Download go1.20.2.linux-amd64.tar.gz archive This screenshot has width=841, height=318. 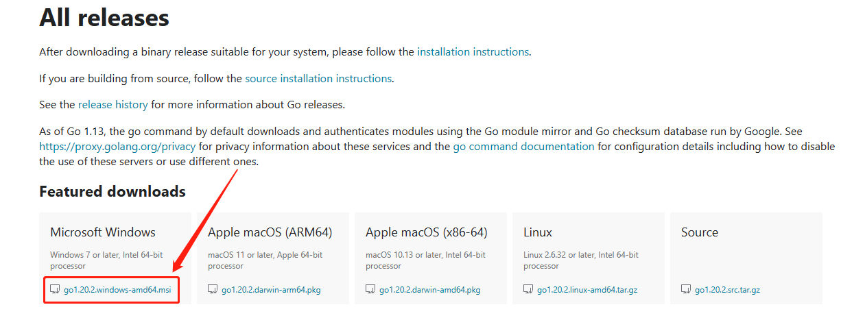587,290
